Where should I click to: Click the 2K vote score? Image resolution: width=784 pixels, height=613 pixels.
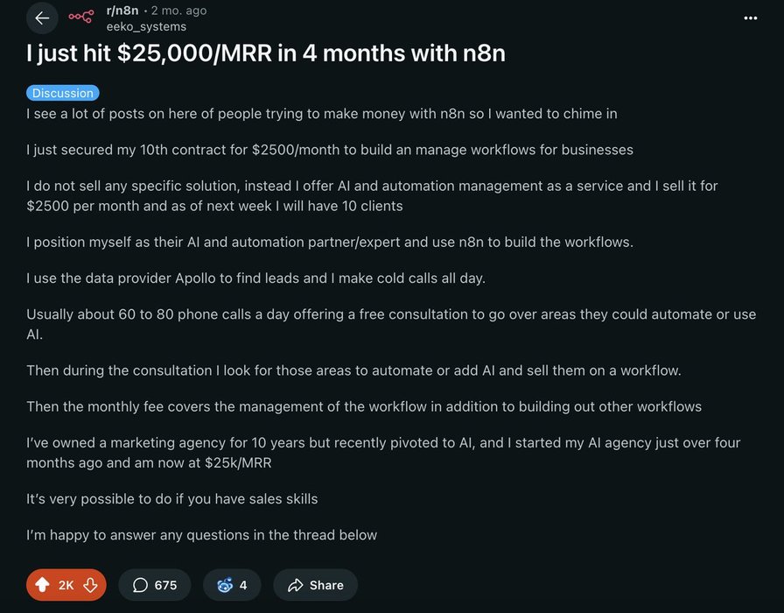point(66,585)
